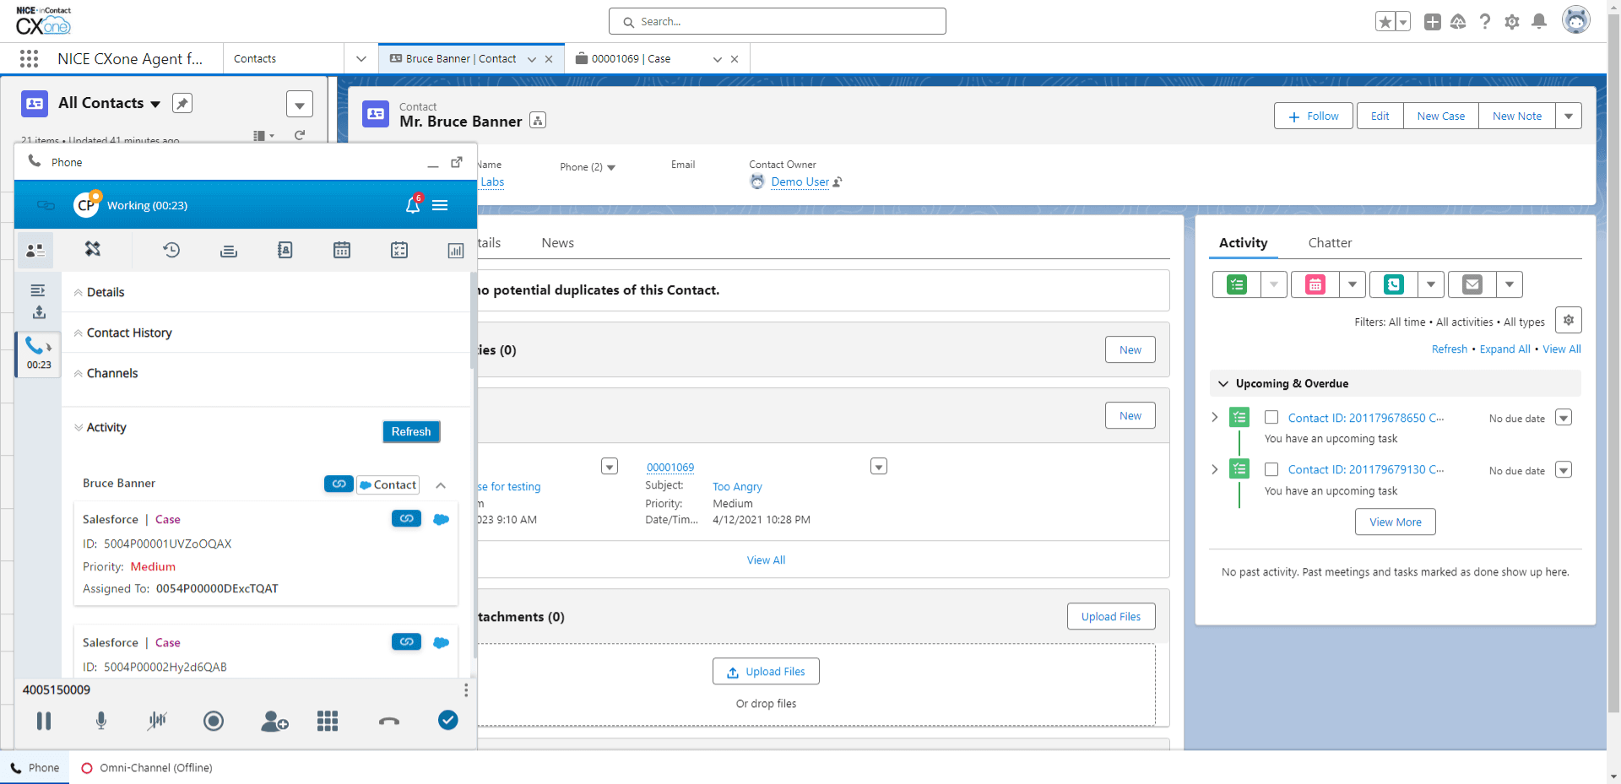The width and height of the screenshot is (1621, 784).
Task: Put the call on hold
Action: coord(44,721)
